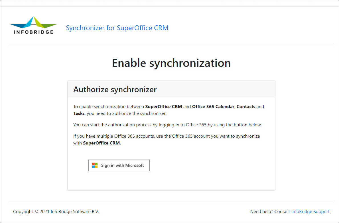Click the bold Contacts word
The image size is (339, 223).
point(246,107)
